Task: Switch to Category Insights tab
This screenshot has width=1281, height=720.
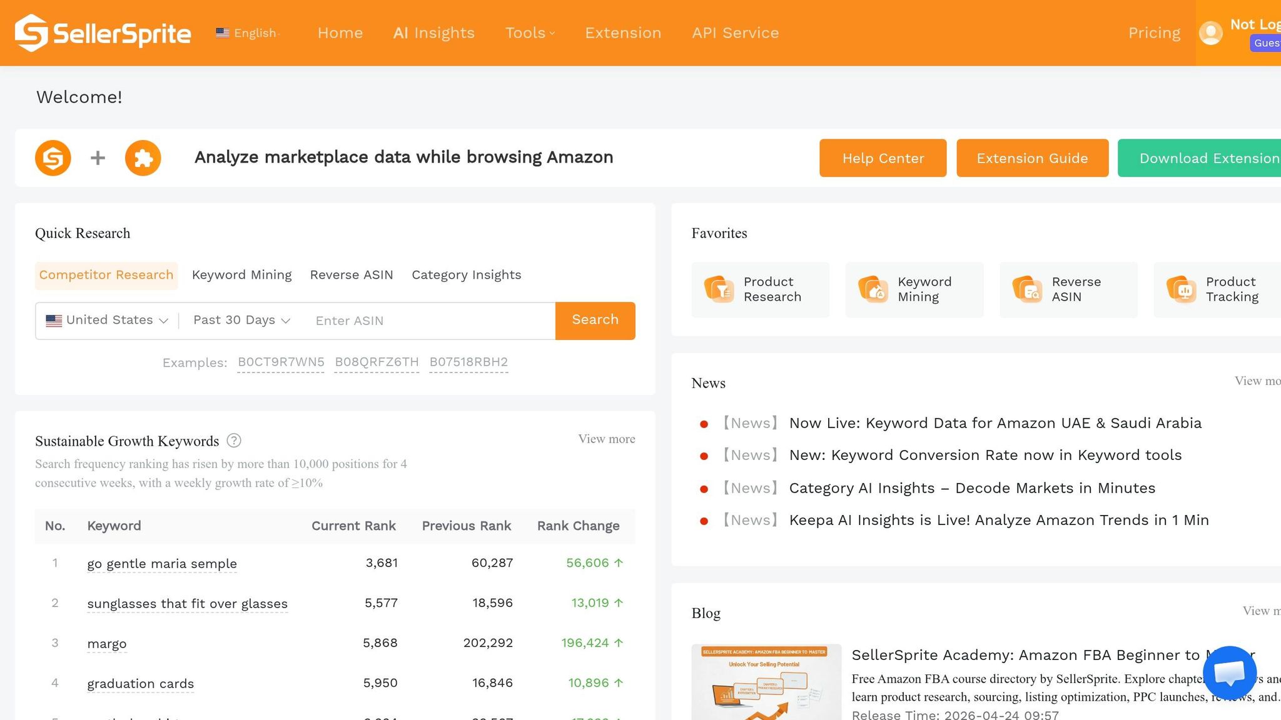Action: click(467, 275)
